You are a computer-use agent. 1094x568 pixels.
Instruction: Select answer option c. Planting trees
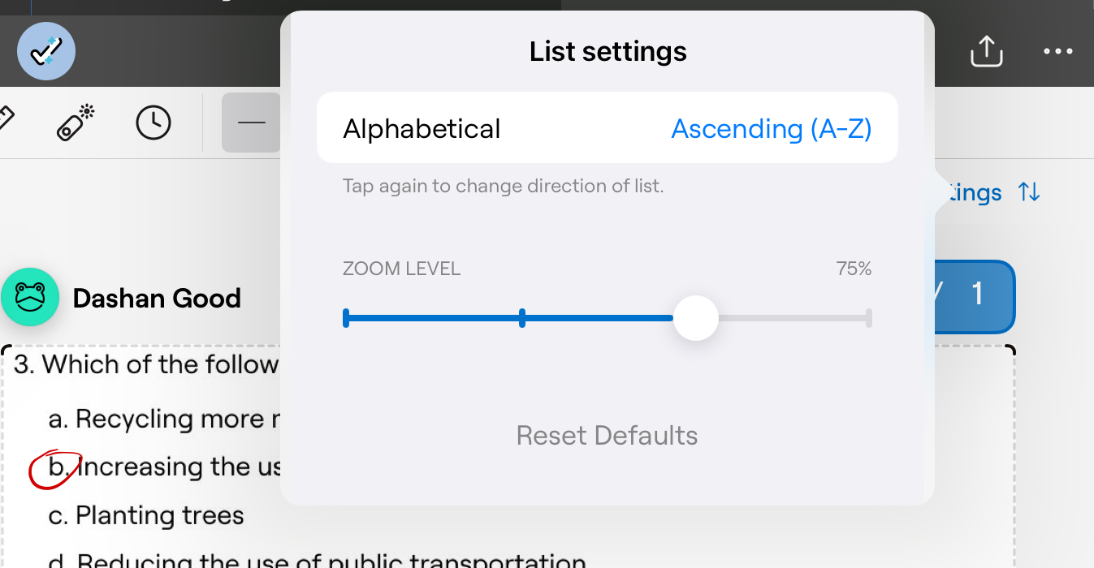click(146, 515)
